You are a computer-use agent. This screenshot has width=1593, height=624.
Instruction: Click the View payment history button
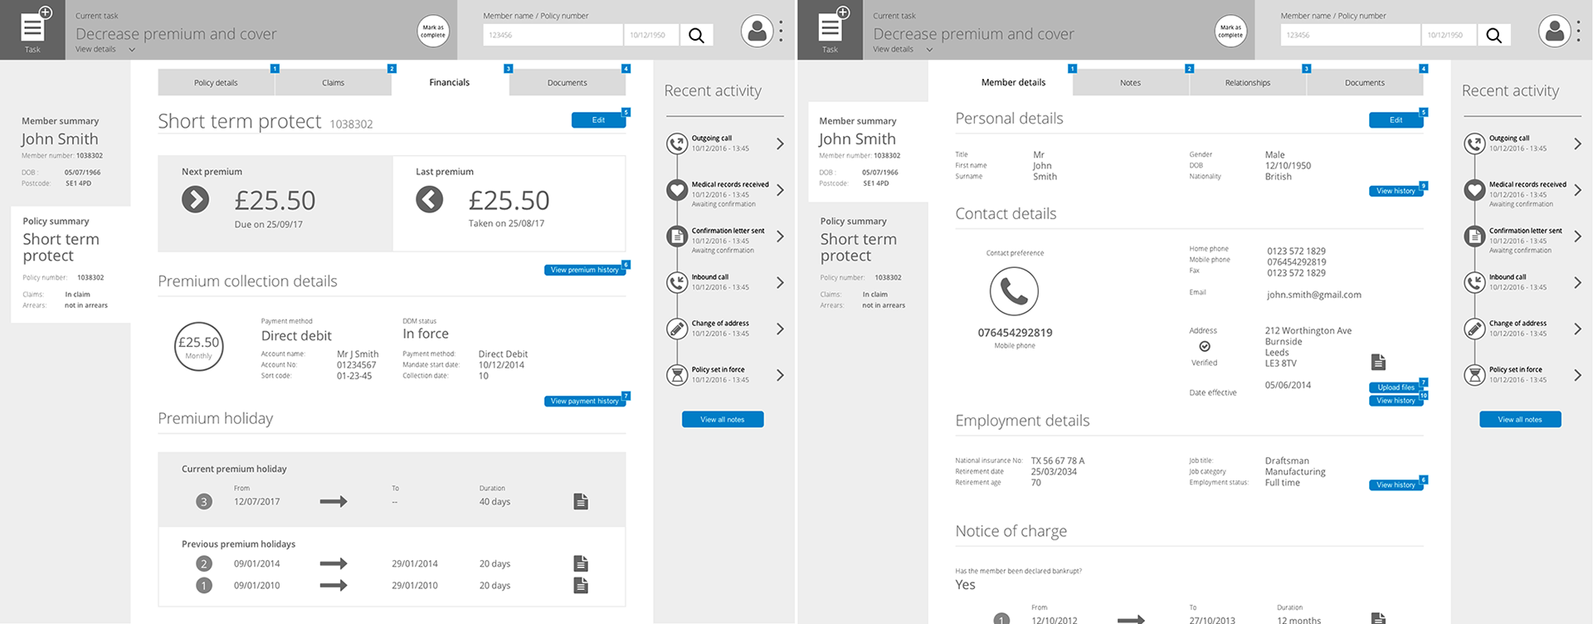[585, 401]
